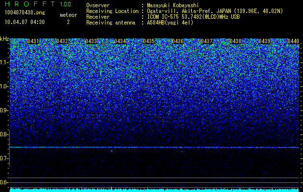Click the kHz axis unit label
The width and height of the screenshot is (303, 192).
tap(4, 39)
